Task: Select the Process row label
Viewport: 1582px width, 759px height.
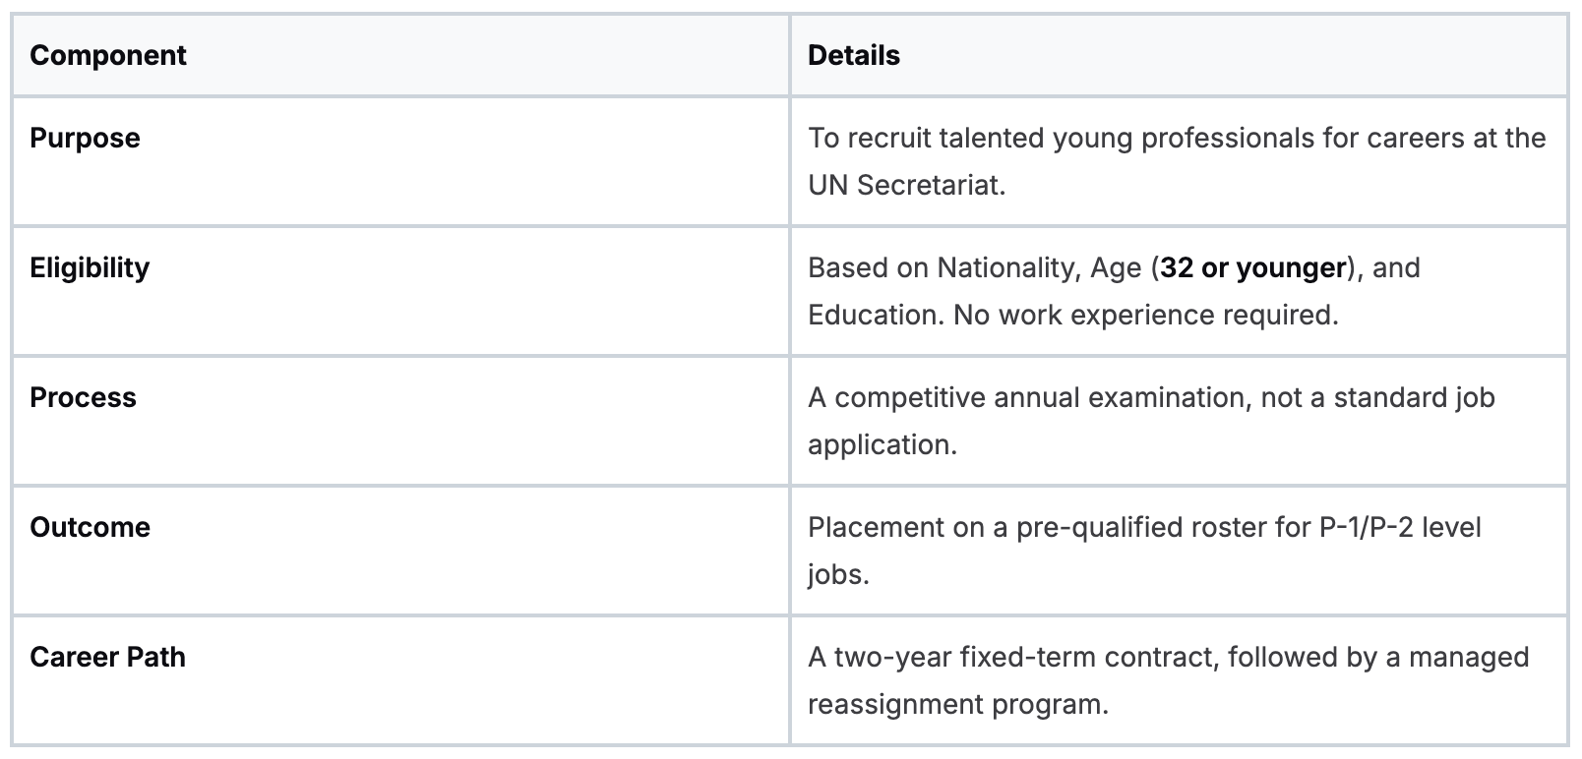Action: [x=83, y=397]
